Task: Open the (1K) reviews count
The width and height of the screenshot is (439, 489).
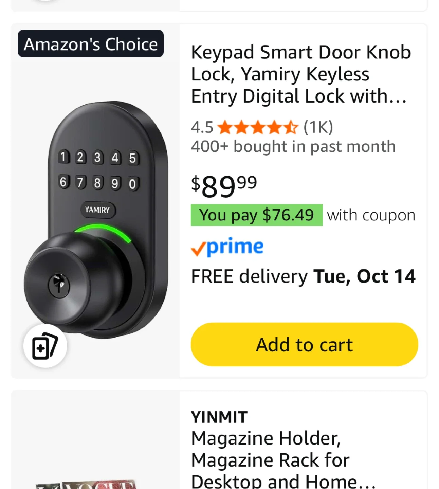Action: [x=318, y=128]
